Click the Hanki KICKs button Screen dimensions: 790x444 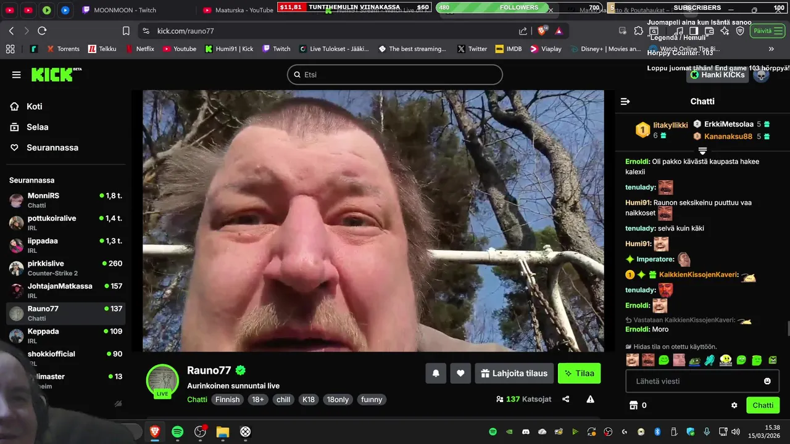717,75
